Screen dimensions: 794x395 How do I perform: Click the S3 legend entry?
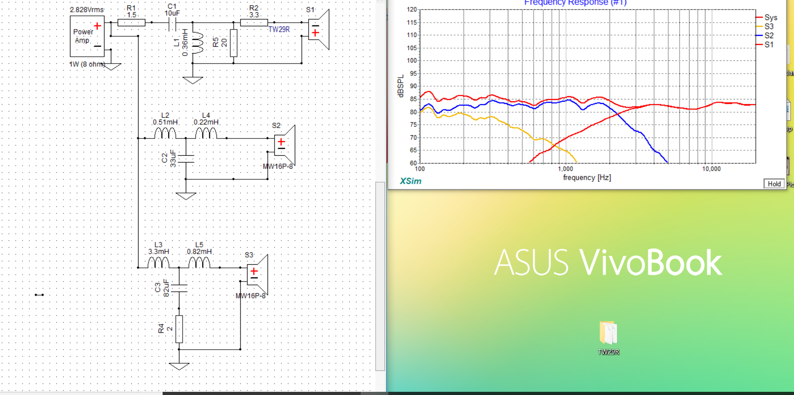(765, 27)
